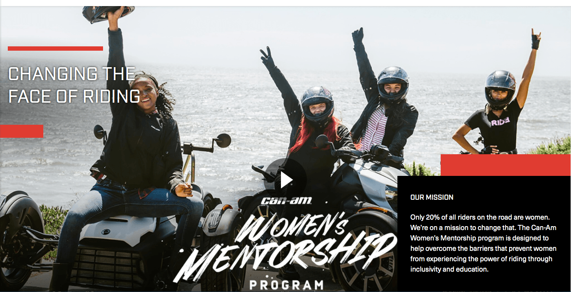The height and width of the screenshot is (292, 571).
Task: Click the "20% of all riders" sentence
Action: point(480,217)
